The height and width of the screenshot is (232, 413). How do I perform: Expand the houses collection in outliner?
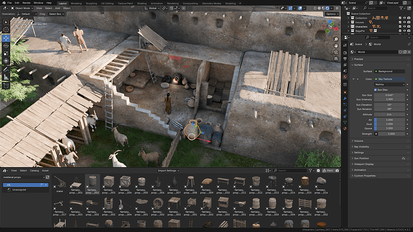click(348, 22)
